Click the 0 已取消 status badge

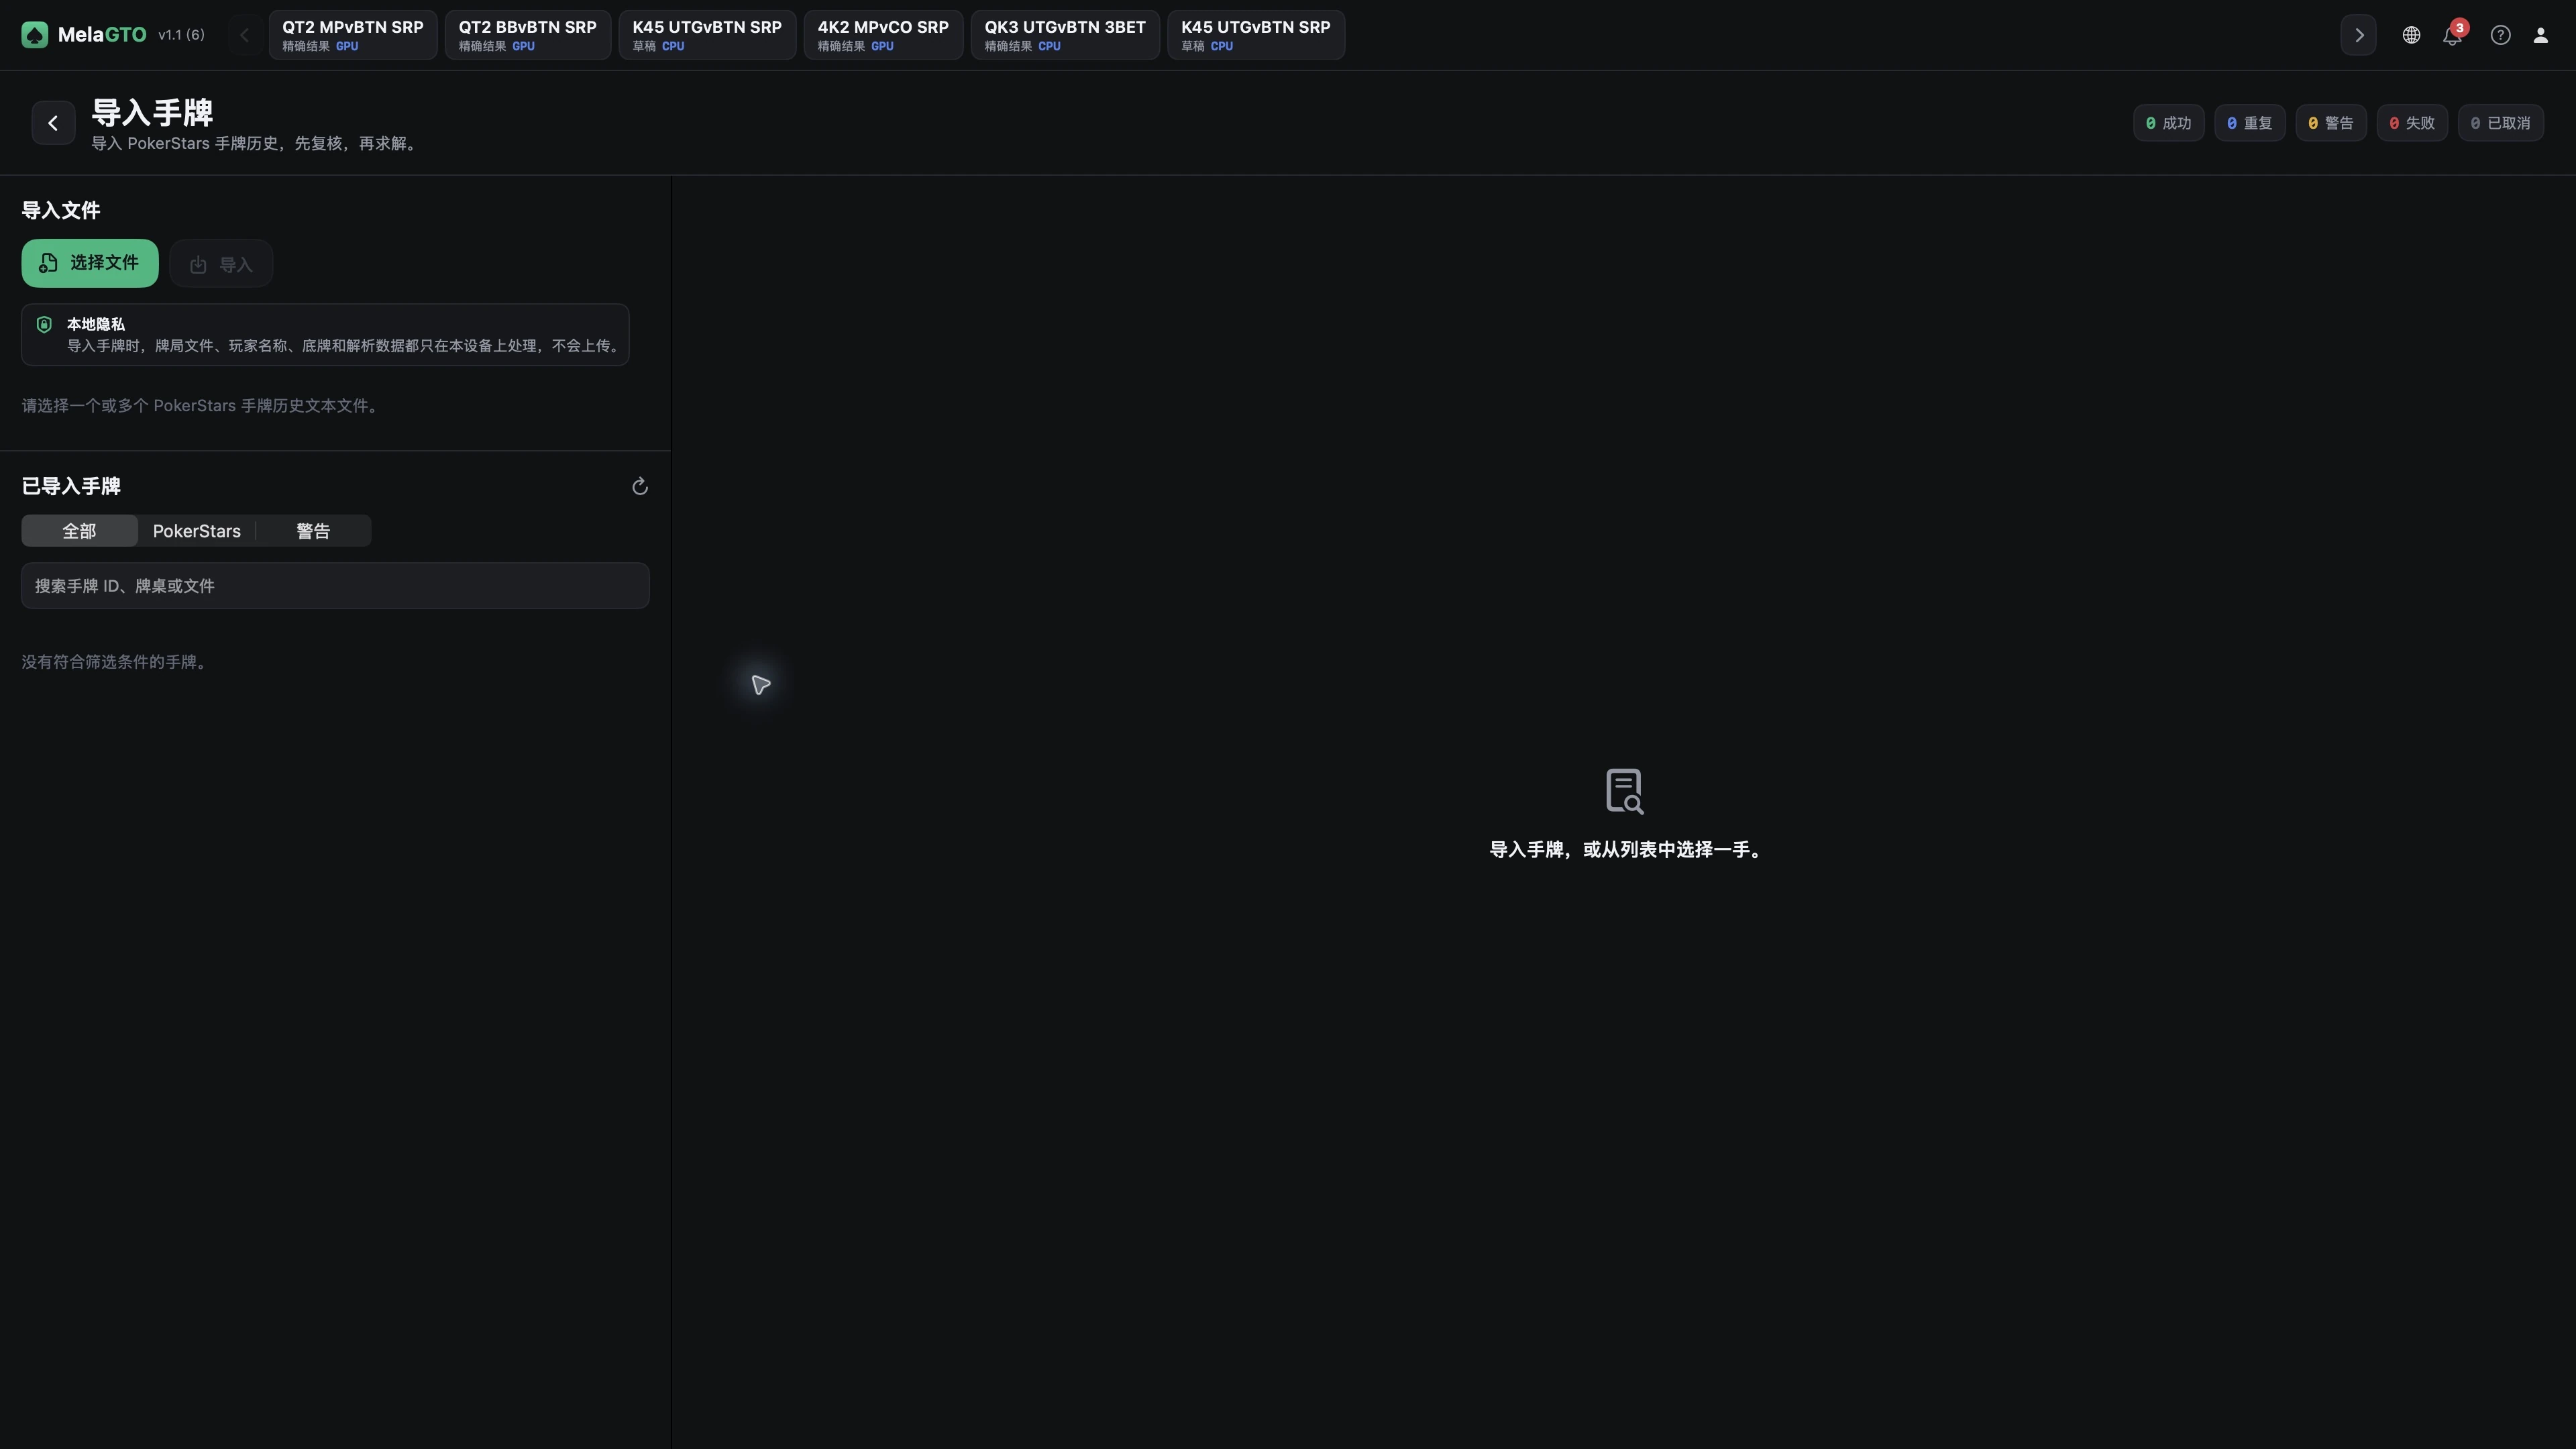[x=2500, y=123]
